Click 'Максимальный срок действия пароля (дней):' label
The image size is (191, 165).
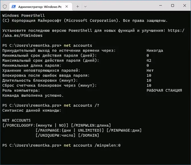(x=51, y=60)
